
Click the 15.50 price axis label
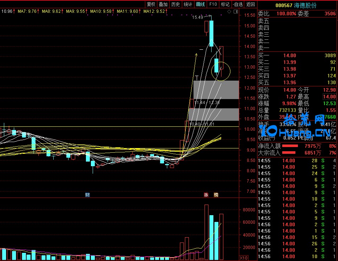tap(250, 15)
